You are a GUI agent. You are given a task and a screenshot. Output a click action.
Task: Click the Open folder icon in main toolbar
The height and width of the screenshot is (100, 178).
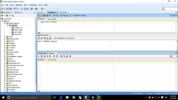point(4,9)
